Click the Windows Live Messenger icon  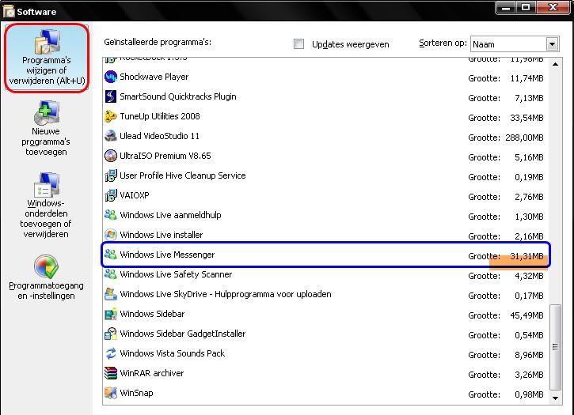[x=111, y=255]
